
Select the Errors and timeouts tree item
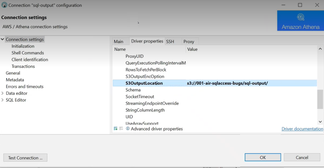(25, 87)
